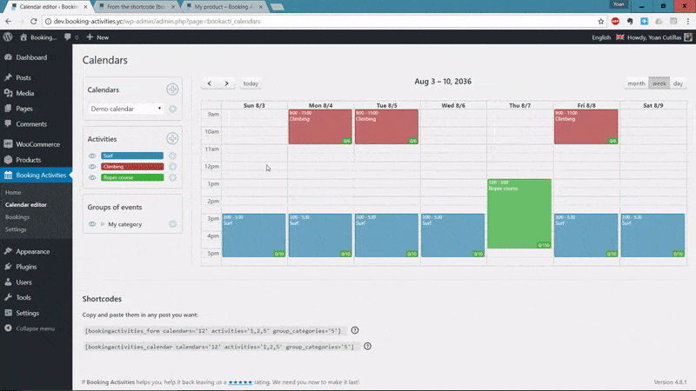696x391 pixels.
Task: Select Monday Climbing event block
Action: (320, 127)
